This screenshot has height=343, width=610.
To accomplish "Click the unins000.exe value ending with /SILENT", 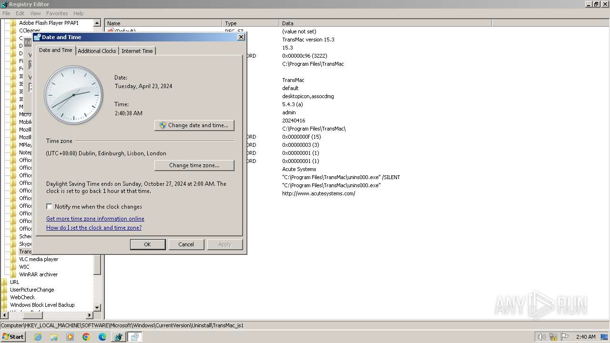I will 341,177.
